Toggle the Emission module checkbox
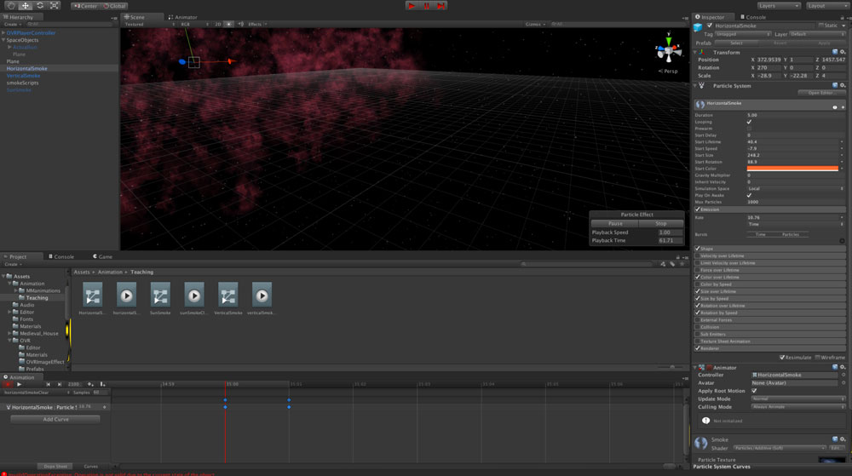The height and width of the screenshot is (476, 852). click(x=698, y=209)
